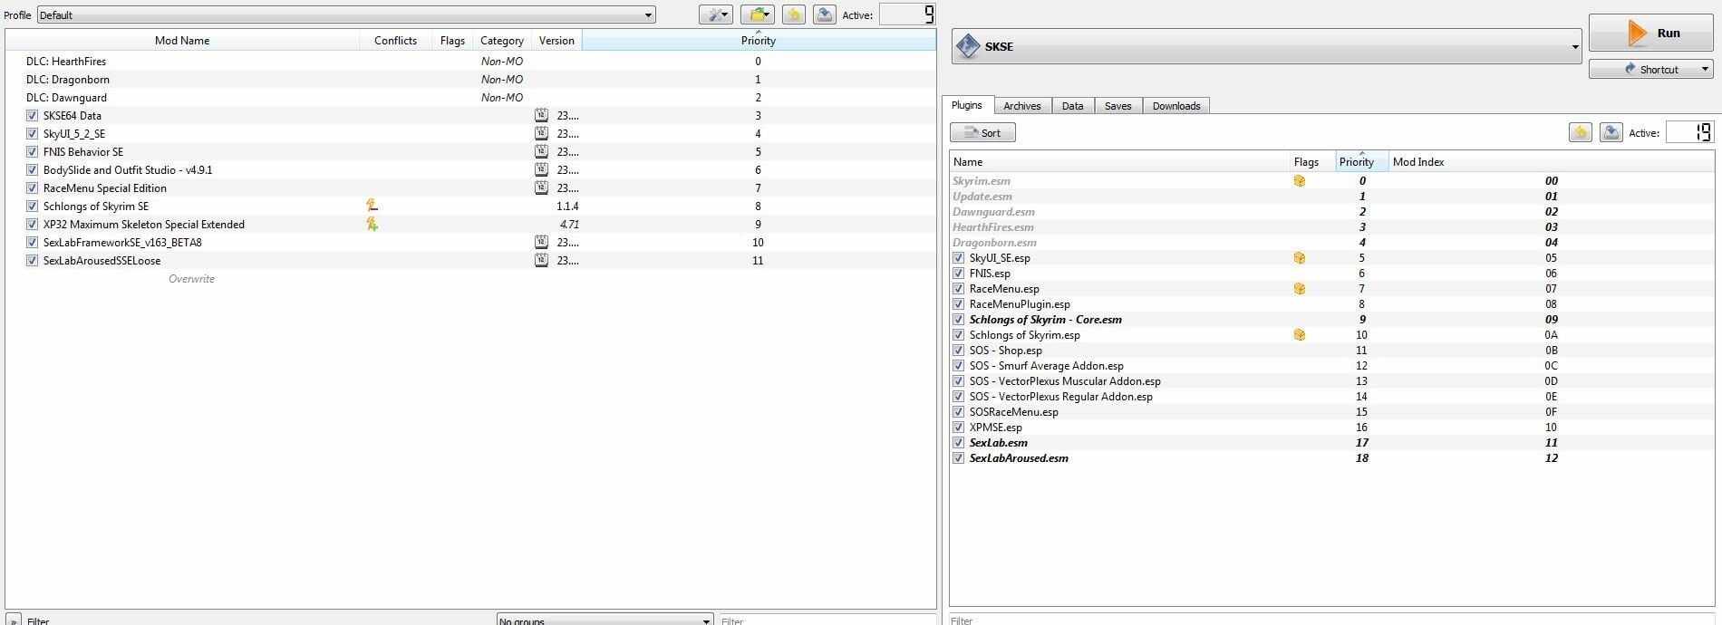Viewport: 1722px width, 625px height.
Task: Select SOS - VectorPlexus Muscular Addon.esp row
Action: pyautogui.click(x=1332, y=381)
